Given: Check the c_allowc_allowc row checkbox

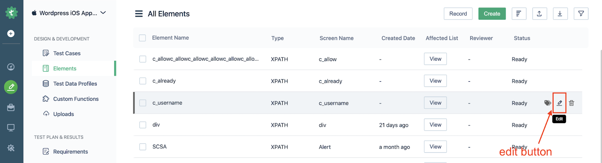Looking at the screenshot, I should pyautogui.click(x=143, y=59).
